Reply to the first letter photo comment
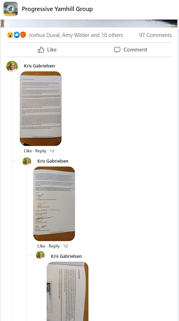This screenshot has width=179, height=321. click(41, 151)
